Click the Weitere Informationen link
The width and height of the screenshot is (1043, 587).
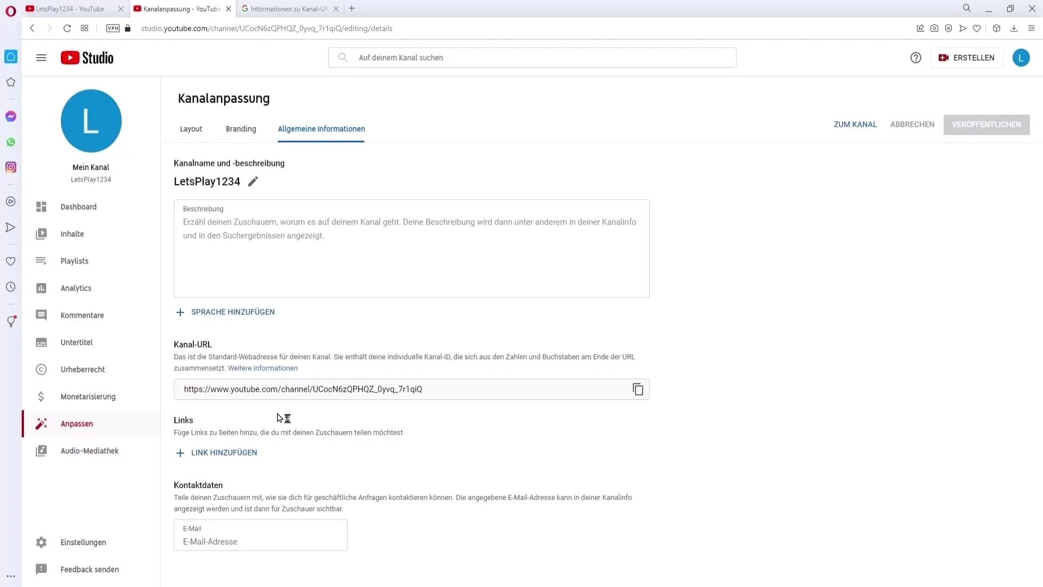click(x=263, y=367)
